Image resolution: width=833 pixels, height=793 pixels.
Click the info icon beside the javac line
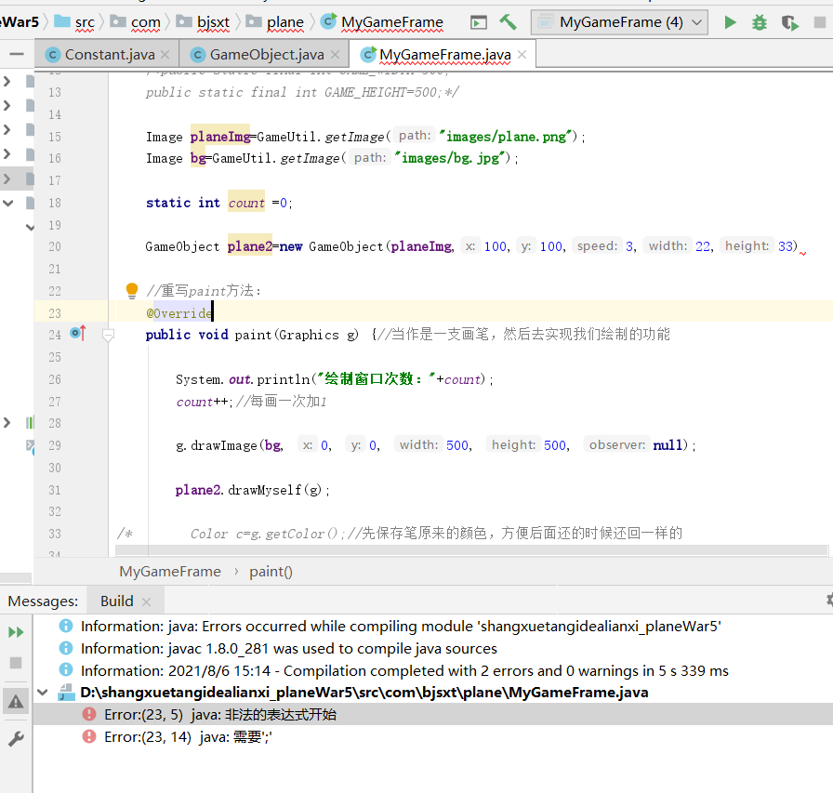point(66,648)
